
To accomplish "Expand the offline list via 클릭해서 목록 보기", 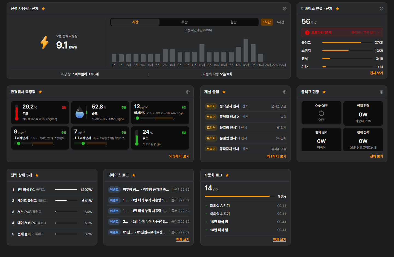I will point(366,33).
